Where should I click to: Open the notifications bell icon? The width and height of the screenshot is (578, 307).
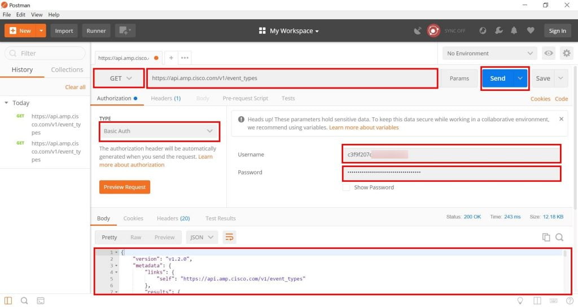pos(514,30)
